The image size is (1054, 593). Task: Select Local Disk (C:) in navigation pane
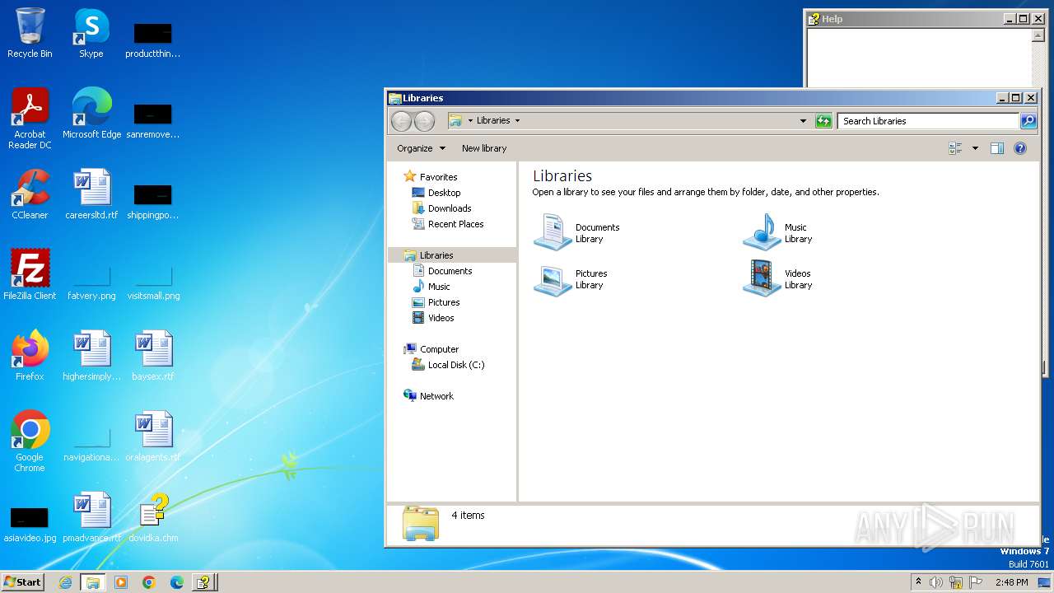click(456, 365)
